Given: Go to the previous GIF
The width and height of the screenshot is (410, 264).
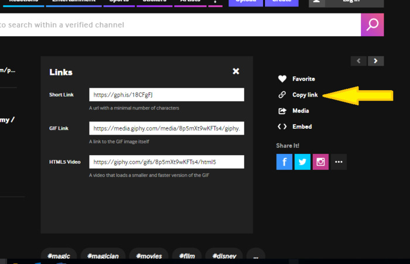Looking at the screenshot, I should pyautogui.click(x=358, y=61).
